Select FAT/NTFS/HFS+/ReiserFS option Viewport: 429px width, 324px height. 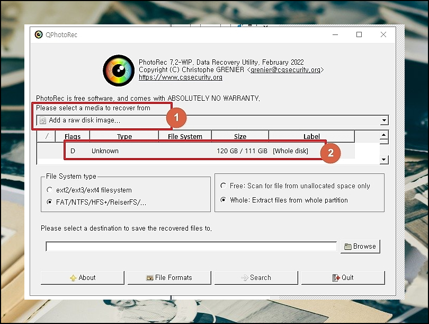(96, 202)
